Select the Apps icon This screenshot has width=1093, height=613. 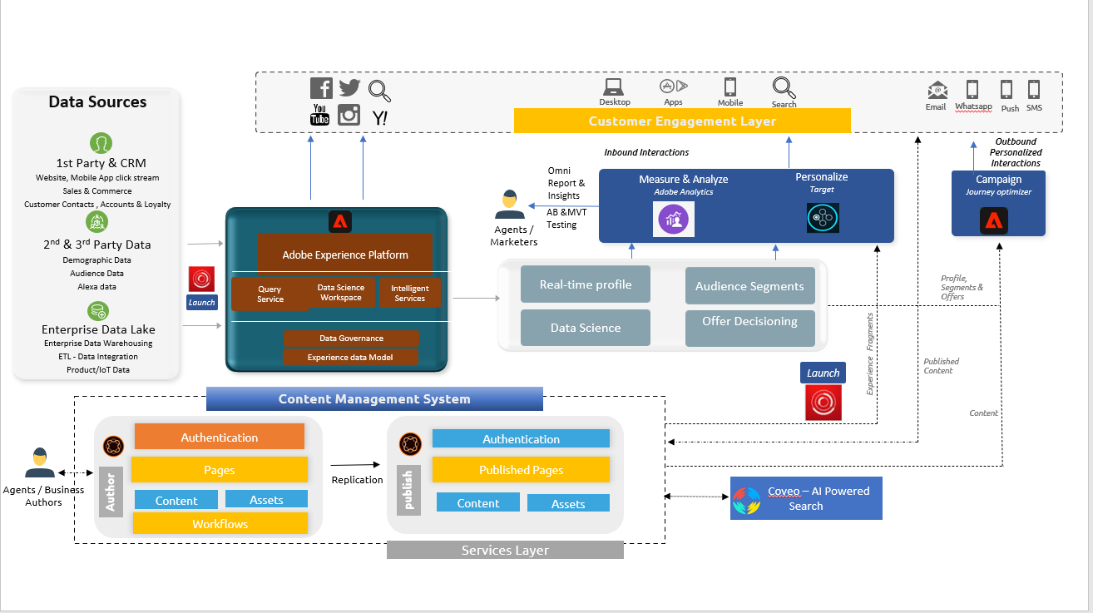673,86
